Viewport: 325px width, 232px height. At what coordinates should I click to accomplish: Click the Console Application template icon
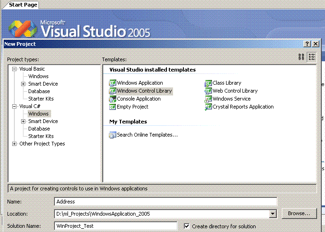[x=113, y=99]
